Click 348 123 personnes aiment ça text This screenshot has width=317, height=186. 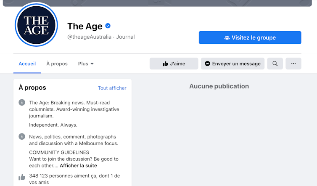(74, 179)
